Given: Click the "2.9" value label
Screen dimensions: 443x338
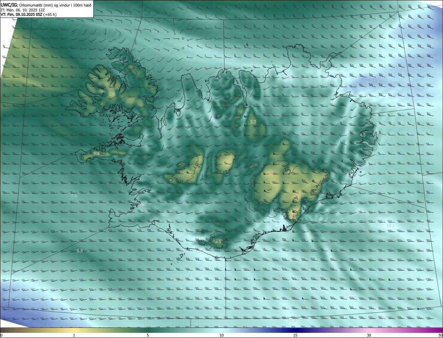Looking at the screenshot, I should click(12, 40).
